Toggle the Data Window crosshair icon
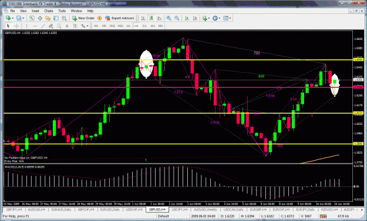This screenshot has width=367, height=221. tap(40, 18)
